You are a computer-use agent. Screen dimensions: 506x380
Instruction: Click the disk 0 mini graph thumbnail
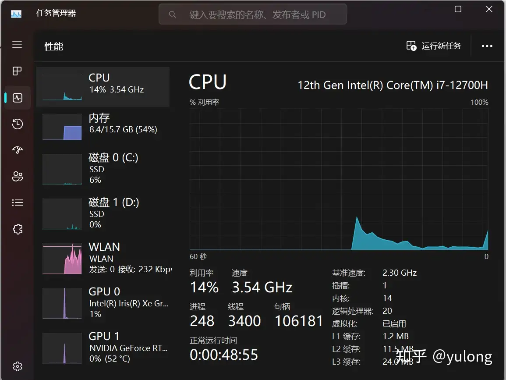click(x=62, y=169)
